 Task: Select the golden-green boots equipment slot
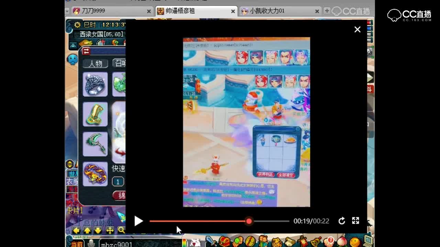click(x=95, y=114)
